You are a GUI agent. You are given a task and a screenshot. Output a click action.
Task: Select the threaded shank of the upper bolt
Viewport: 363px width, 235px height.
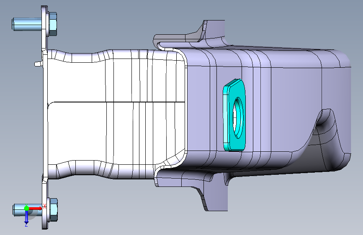click(x=27, y=24)
